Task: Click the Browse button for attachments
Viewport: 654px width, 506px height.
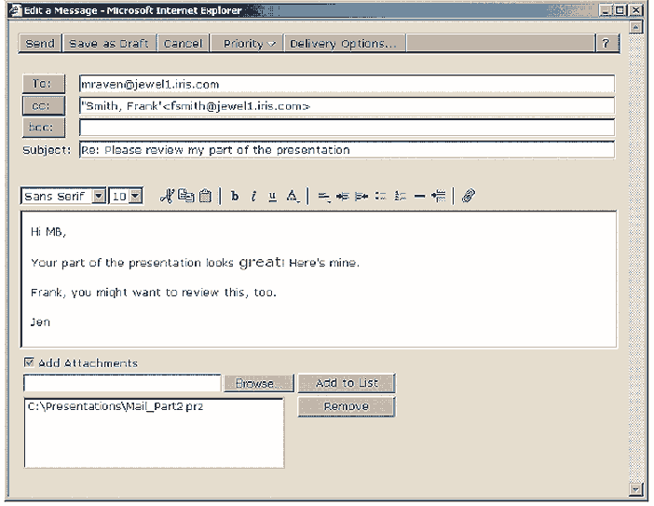Action: point(258,383)
